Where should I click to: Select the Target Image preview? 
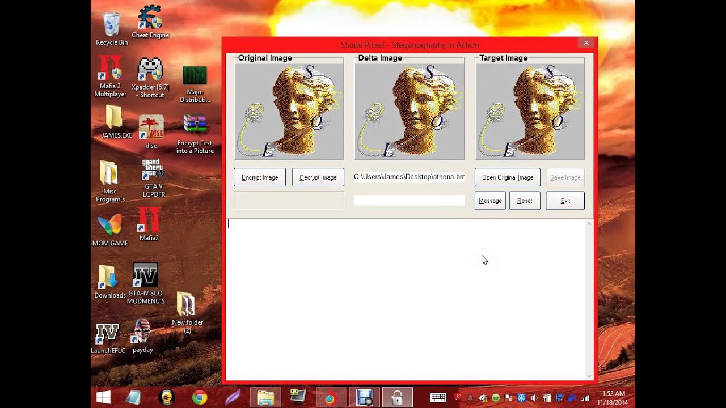click(530, 111)
